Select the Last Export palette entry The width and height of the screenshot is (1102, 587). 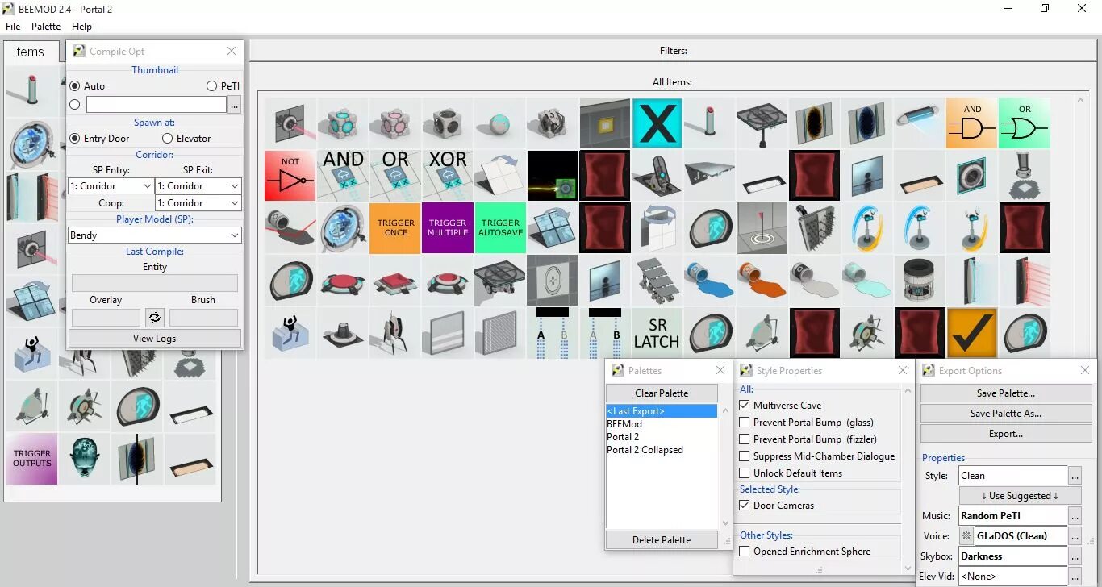[x=662, y=411]
